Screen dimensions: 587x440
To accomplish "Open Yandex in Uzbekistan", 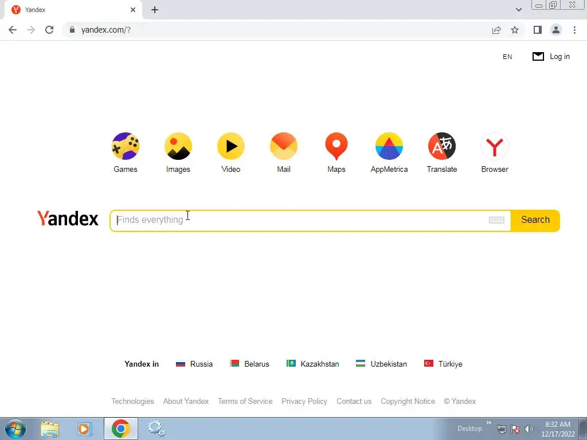I will 381,364.
